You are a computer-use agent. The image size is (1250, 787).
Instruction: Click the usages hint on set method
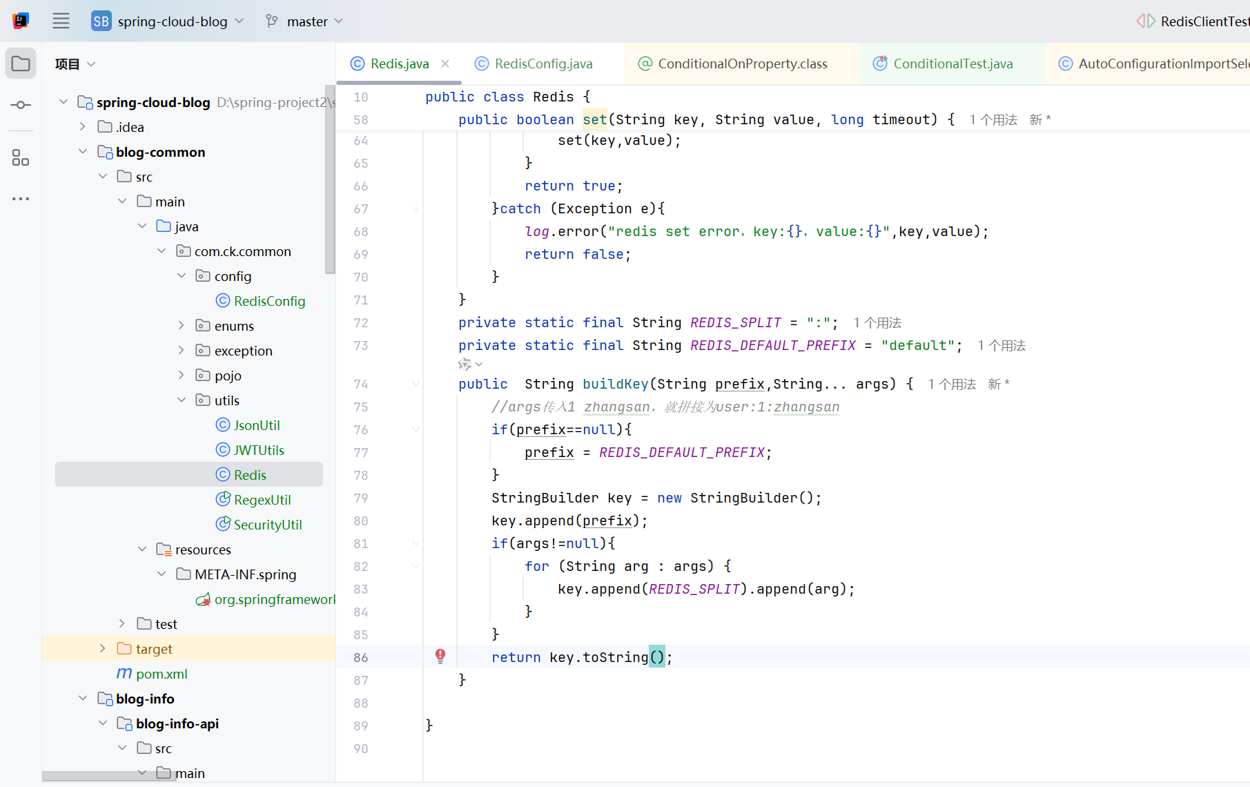click(993, 119)
